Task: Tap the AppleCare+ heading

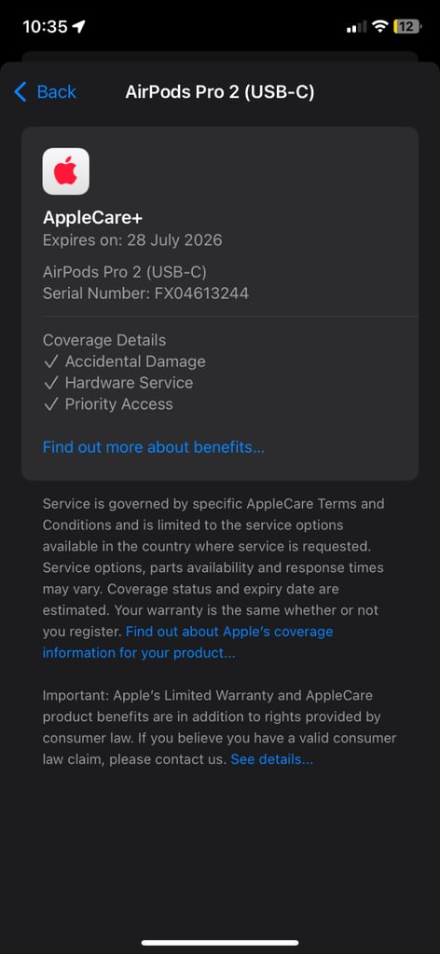Action: (92, 218)
